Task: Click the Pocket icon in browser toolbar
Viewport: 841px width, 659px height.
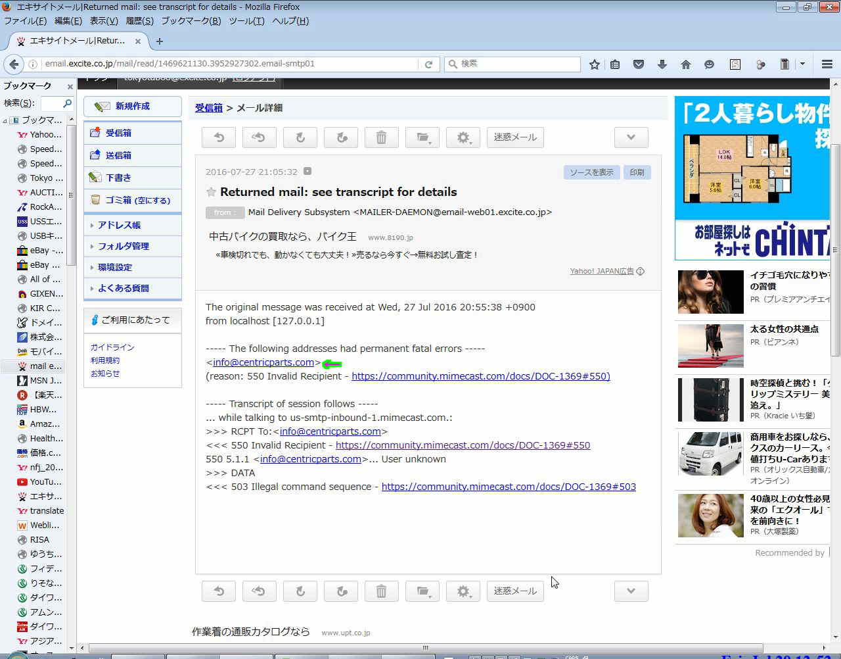Action: [638, 64]
